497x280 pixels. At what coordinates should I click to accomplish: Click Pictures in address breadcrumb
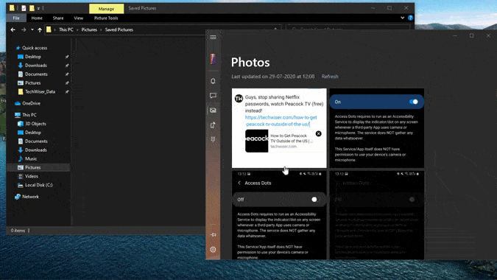89,29
